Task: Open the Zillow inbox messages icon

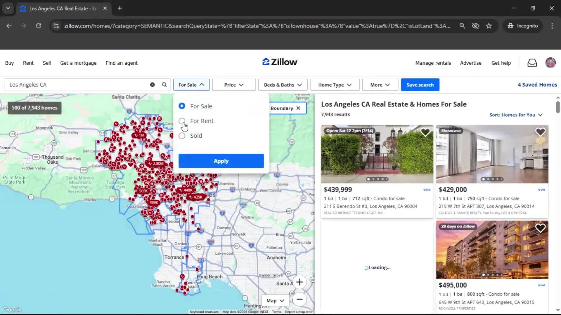Action: click(x=532, y=63)
